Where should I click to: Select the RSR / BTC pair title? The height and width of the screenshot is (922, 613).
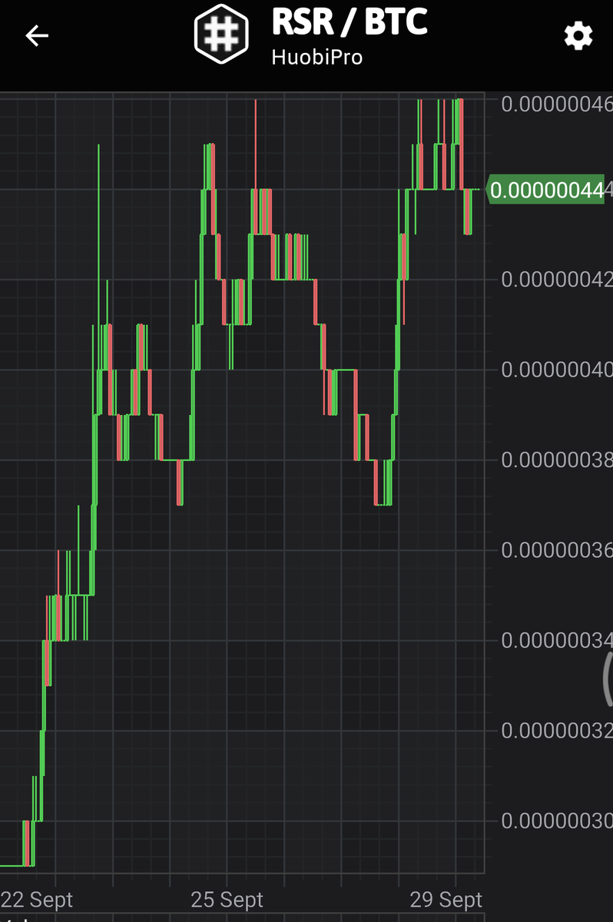click(349, 22)
